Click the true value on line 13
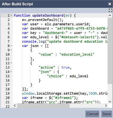Screen dimensions: 113x118 pyautogui.click(x=66, y=68)
